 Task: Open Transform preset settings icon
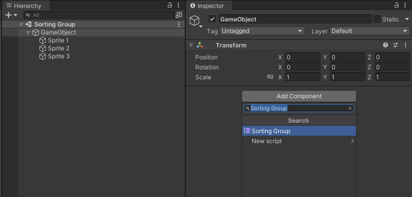click(396, 45)
